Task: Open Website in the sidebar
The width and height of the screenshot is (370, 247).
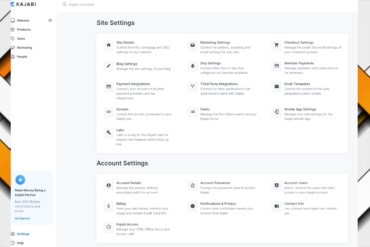Action: point(23,21)
